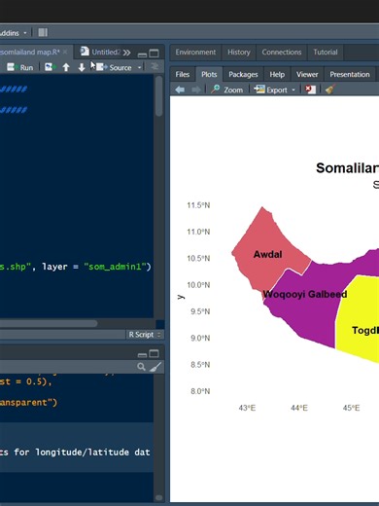
Task: Go to next section with down arrow
Action: [82, 67]
